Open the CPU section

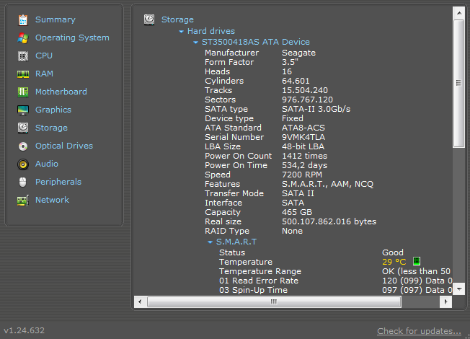(44, 56)
